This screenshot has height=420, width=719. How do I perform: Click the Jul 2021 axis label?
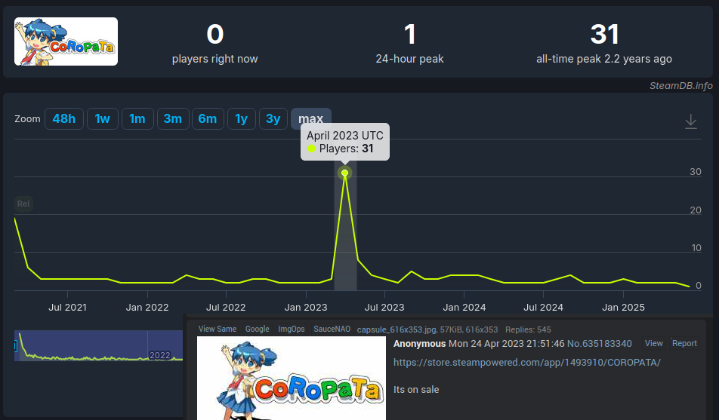(67, 308)
